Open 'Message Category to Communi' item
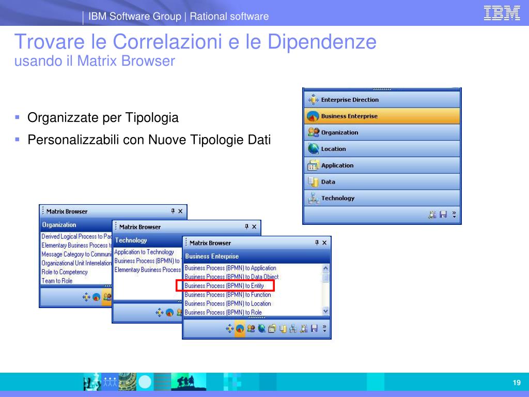Screen dimensions: 529x397 pos(76,254)
